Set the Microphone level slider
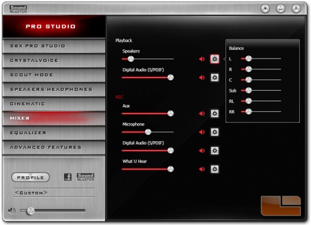The height and width of the screenshot is (225, 311). 148,132
